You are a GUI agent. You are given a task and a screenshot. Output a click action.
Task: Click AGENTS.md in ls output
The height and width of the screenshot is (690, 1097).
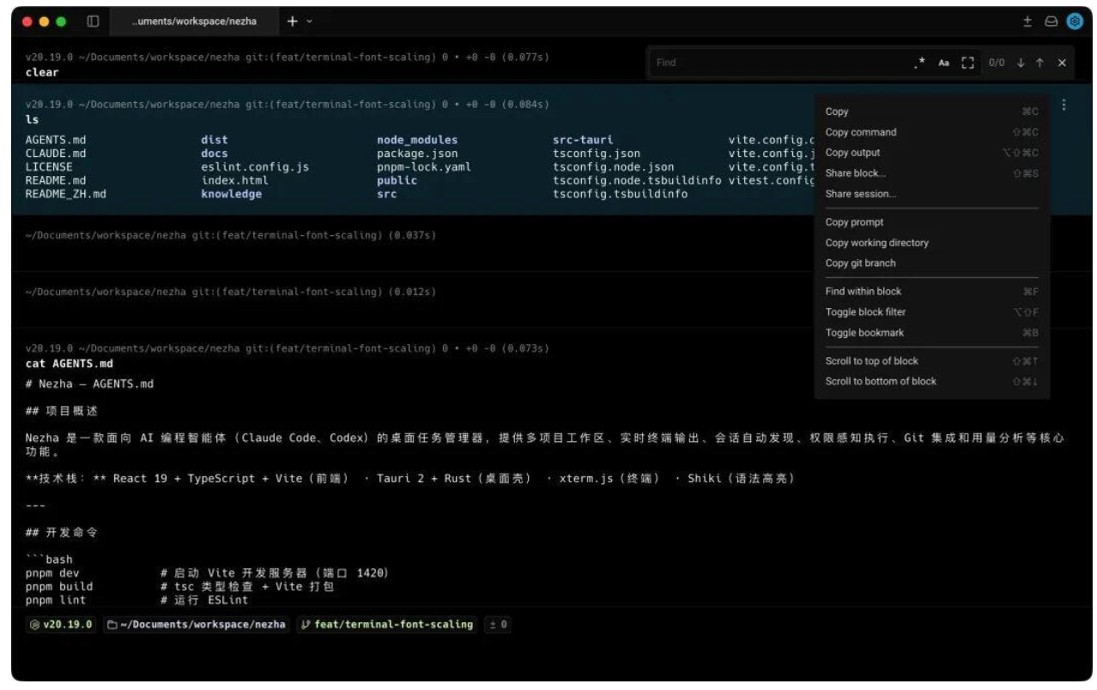click(56, 140)
